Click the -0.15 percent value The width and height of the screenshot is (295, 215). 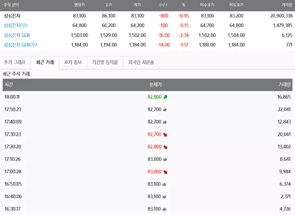click(x=184, y=26)
